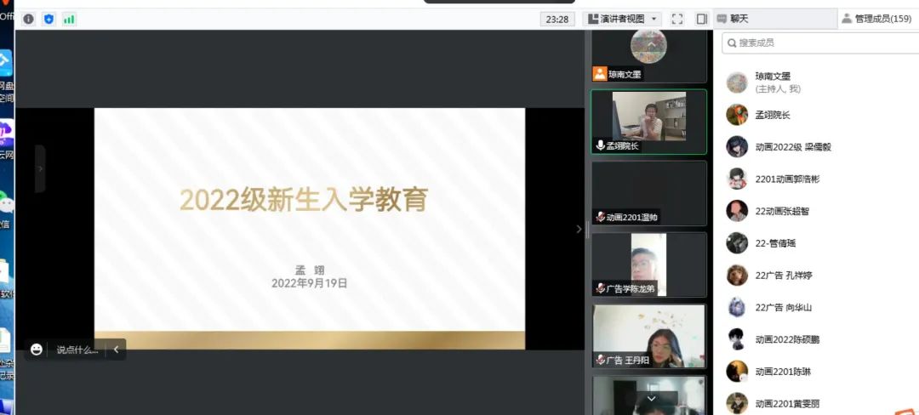This screenshot has width=919, height=415.
Task: Collapse video strip with right-side arrow
Action: (579, 229)
